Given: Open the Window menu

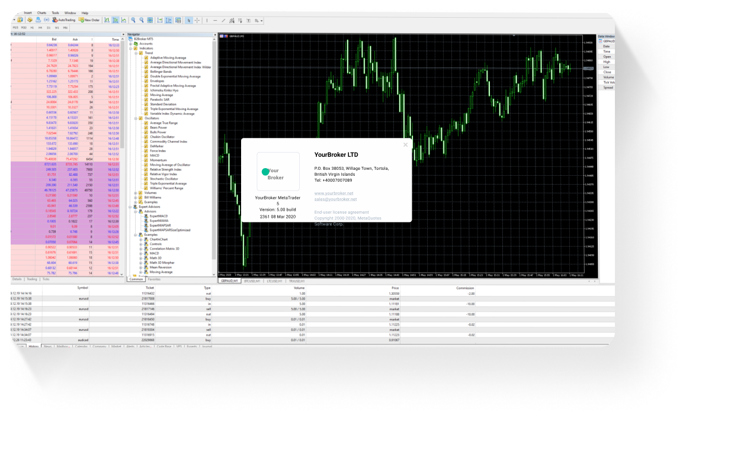Looking at the screenshot, I should 70,12.
